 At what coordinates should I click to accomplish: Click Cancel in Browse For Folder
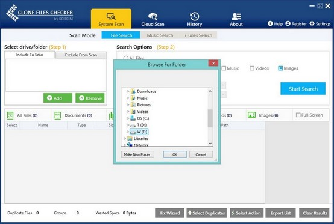[201, 154]
